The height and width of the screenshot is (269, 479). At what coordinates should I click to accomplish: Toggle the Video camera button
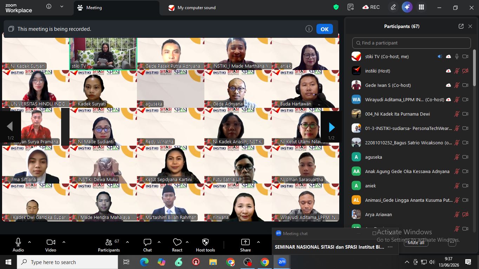click(x=51, y=245)
